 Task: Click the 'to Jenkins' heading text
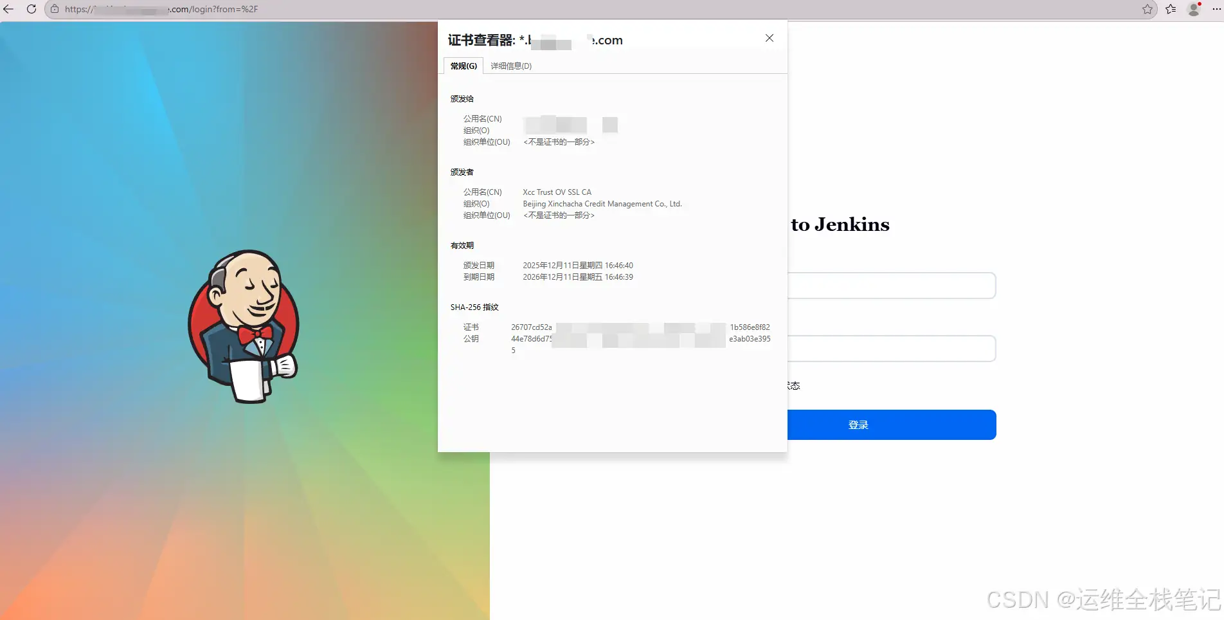point(840,224)
